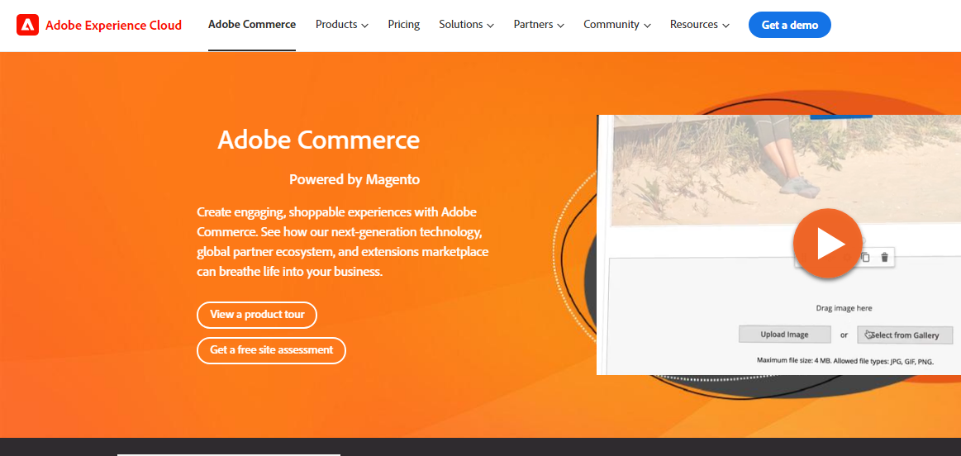Expand the Products menu

[x=342, y=25]
